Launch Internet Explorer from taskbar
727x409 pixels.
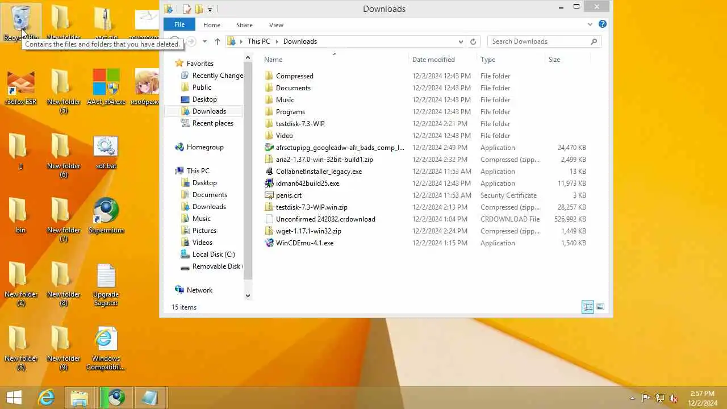coord(46,398)
